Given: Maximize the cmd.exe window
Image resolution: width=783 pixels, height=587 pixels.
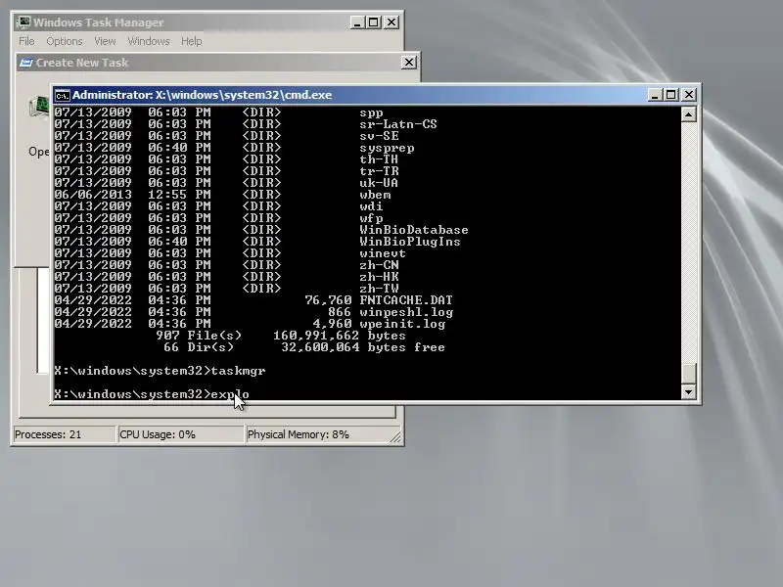Looking at the screenshot, I should coord(671,95).
